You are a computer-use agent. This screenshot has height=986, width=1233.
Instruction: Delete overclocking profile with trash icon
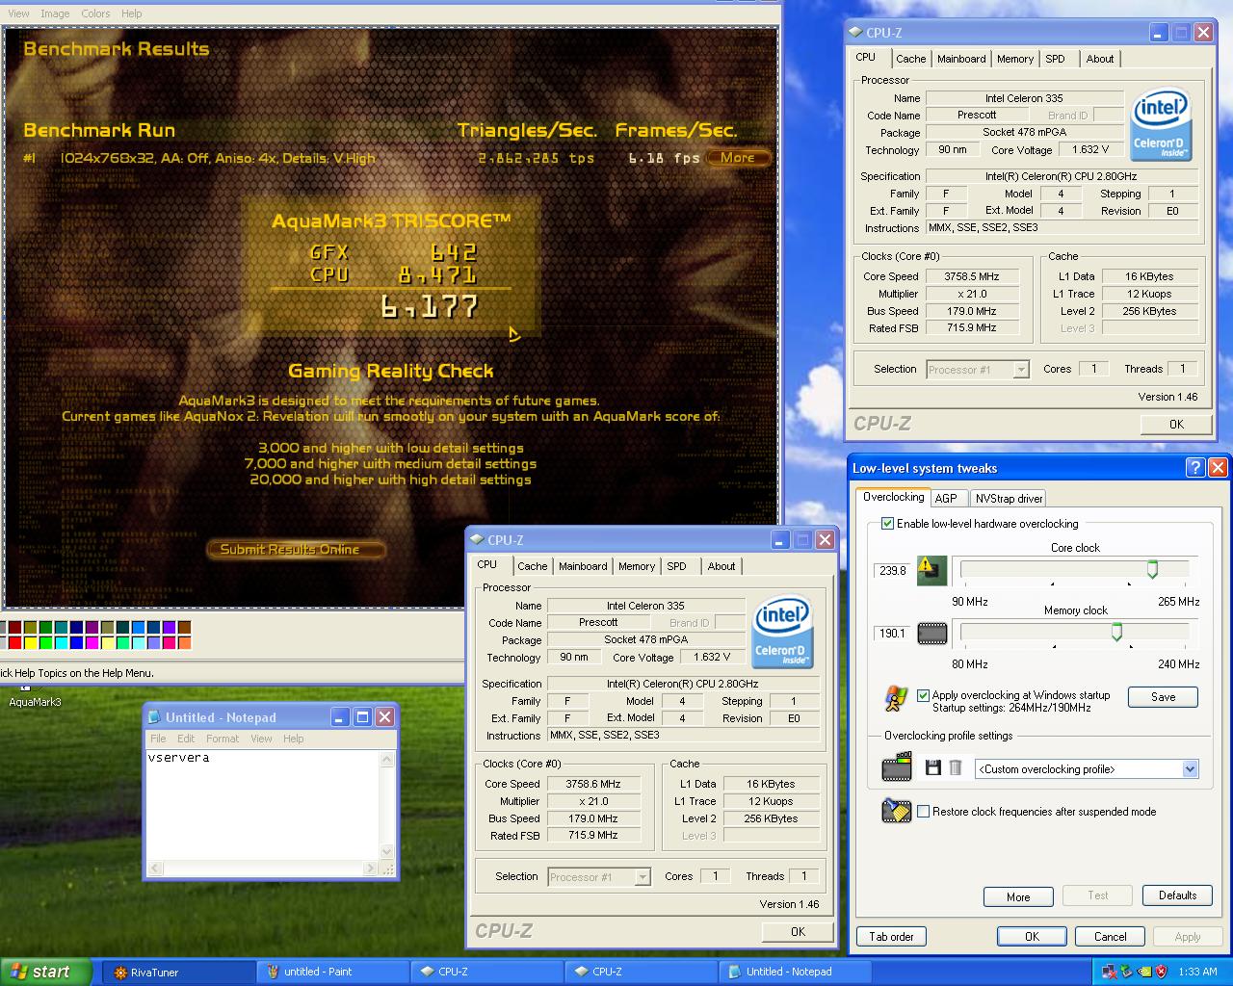[x=956, y=767]
